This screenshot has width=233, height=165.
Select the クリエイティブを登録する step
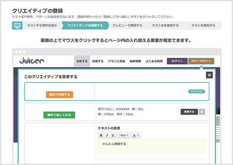tap(85, 25)
